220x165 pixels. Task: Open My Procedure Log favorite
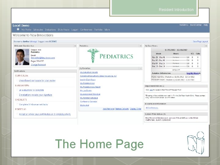(x=87, y=83)
